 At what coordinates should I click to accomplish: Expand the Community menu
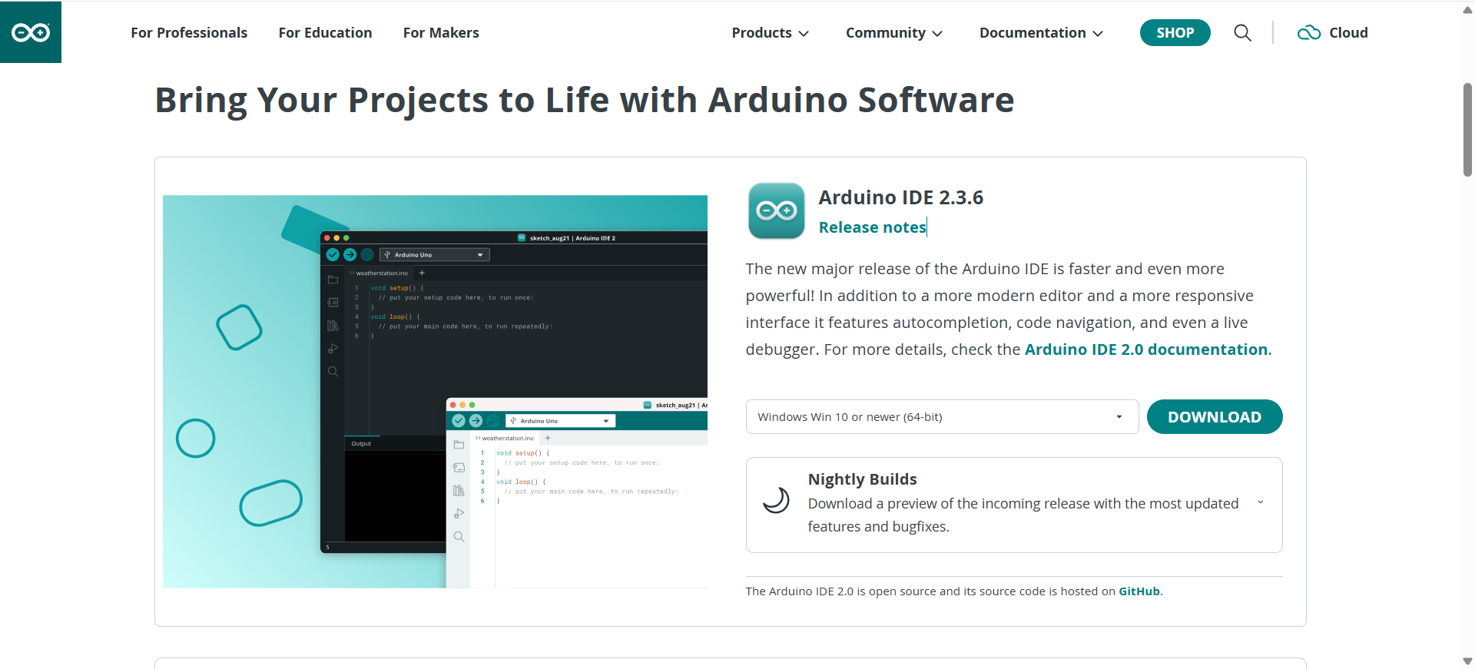[893, 33]
